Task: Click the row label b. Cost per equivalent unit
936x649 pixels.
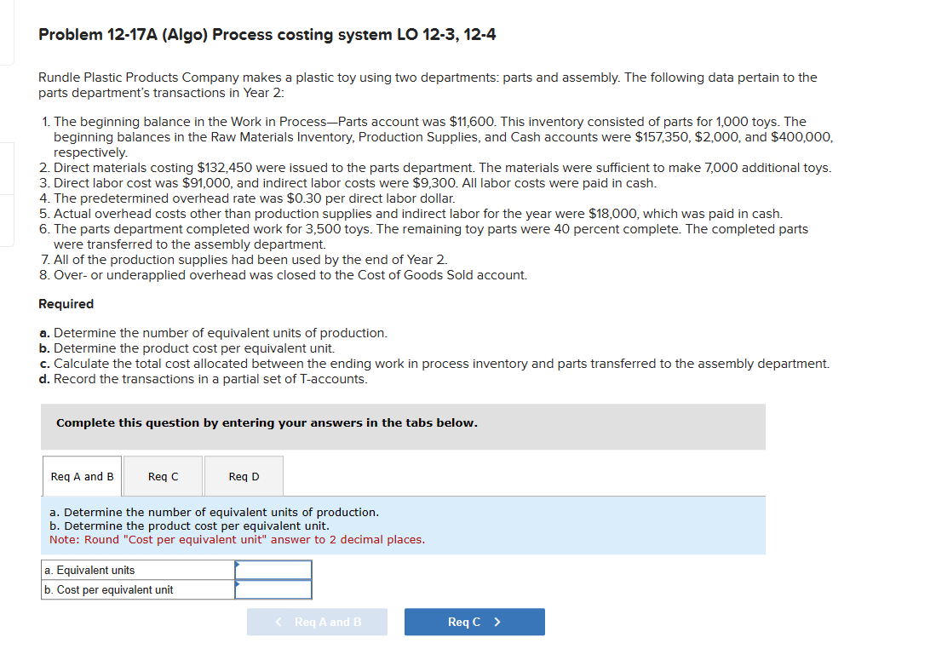Action: (x=105, y=589)
